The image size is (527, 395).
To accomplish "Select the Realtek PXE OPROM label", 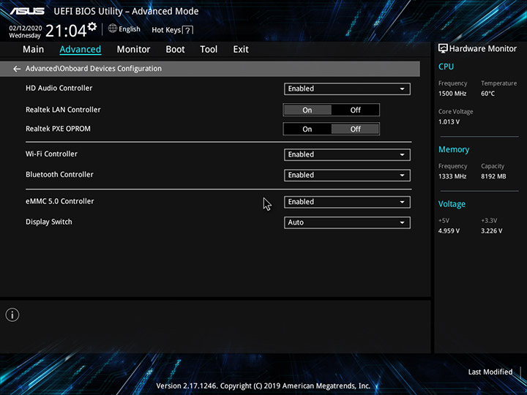I will point(58,129).
